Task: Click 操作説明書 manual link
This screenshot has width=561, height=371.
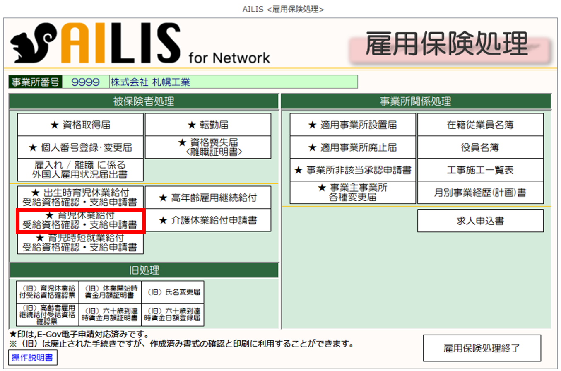Action: pyautogui.click(x=33, y=358)
